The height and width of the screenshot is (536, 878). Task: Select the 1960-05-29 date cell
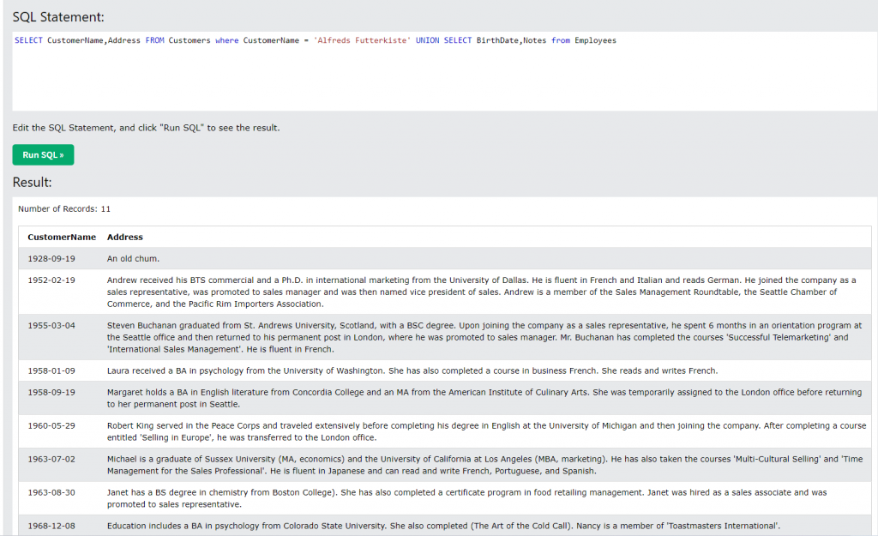51,425
